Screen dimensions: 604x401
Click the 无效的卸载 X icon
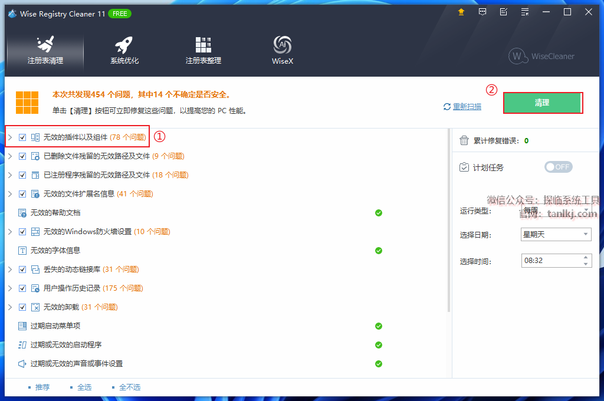(x=35, y=307)
